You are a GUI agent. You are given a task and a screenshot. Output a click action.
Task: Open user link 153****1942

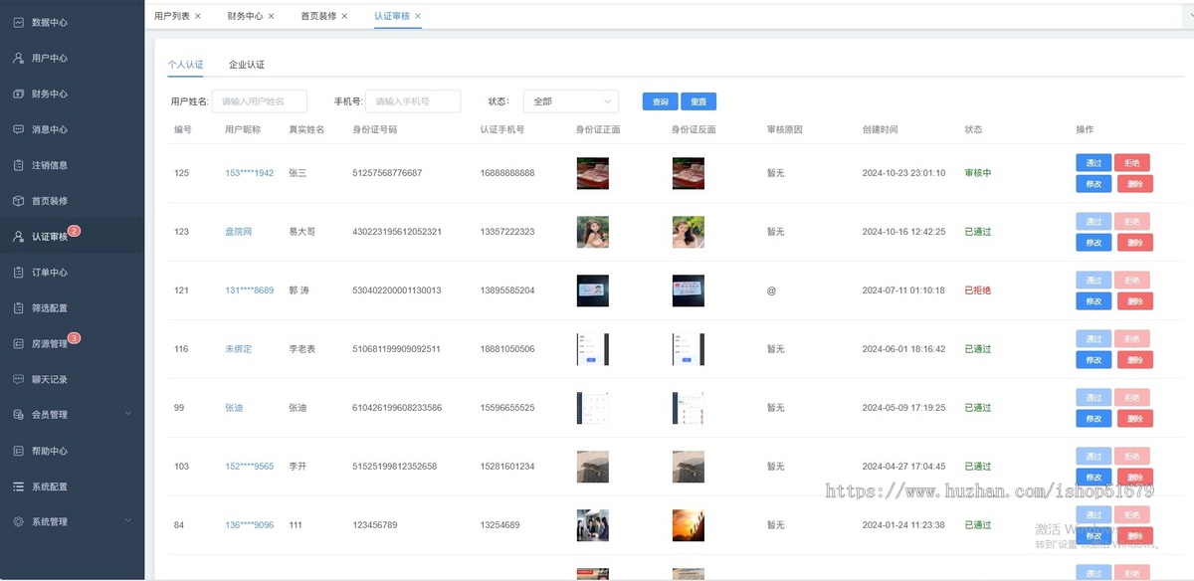point(249,173)
